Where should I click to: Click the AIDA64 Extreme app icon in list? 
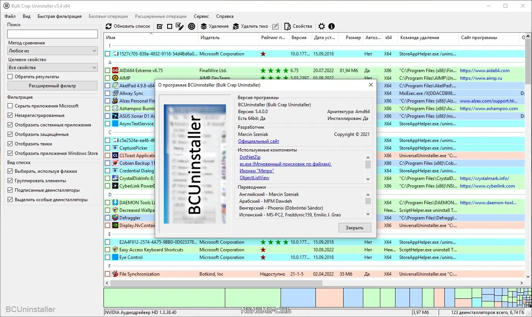pyautogui.click(x=115, y=71)
